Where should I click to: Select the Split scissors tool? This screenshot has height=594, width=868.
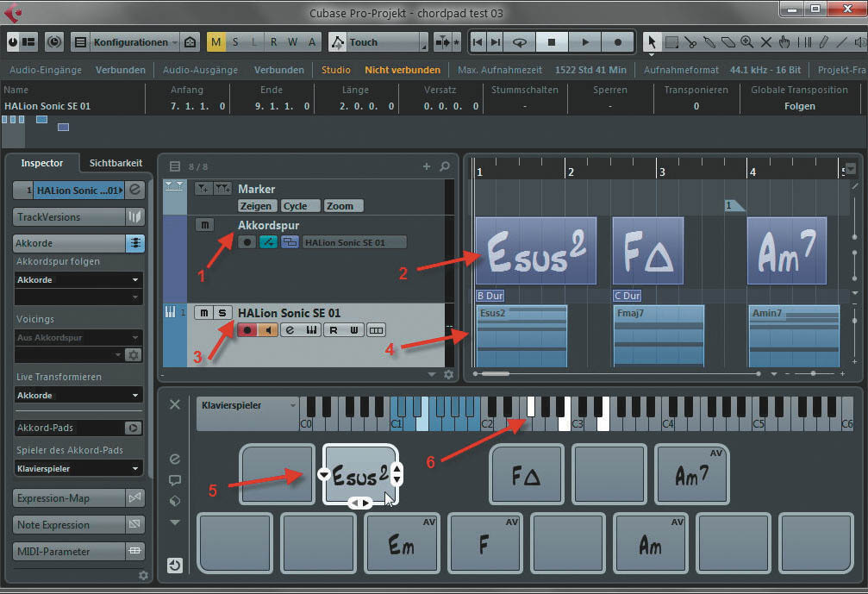point(690,42)
